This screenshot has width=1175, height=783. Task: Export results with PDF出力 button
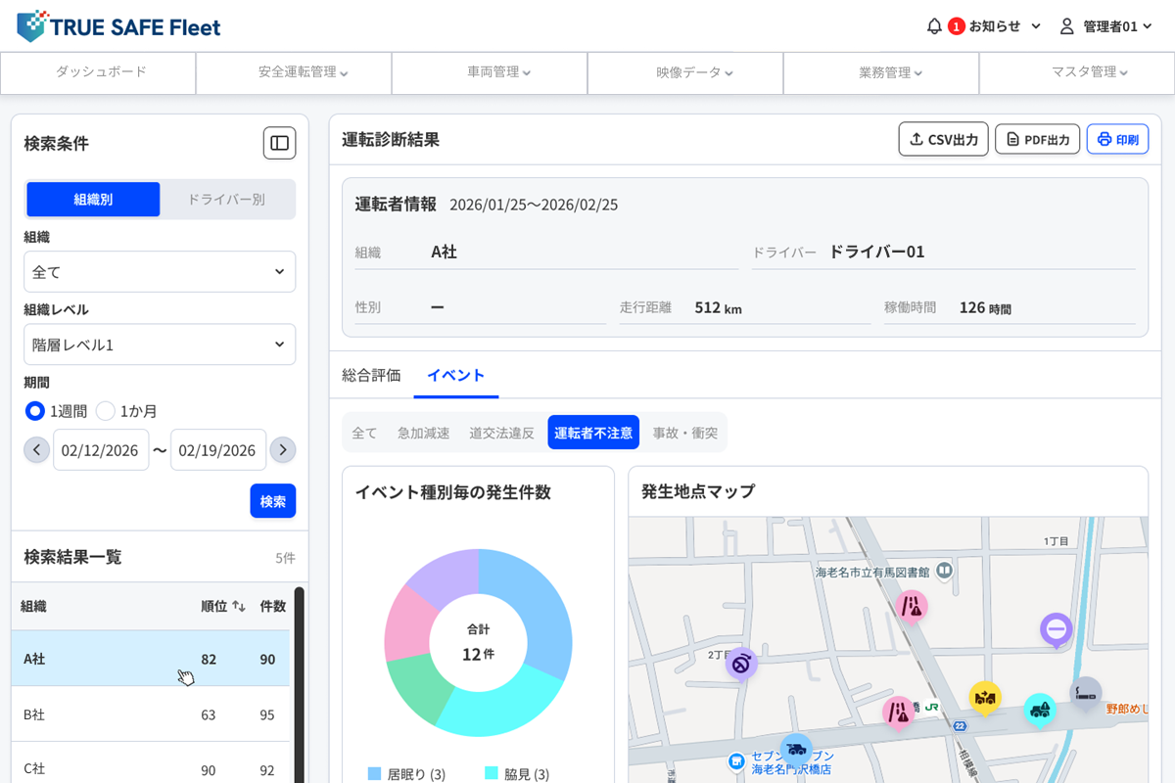pyautogui.click(x=1038, y=139)
